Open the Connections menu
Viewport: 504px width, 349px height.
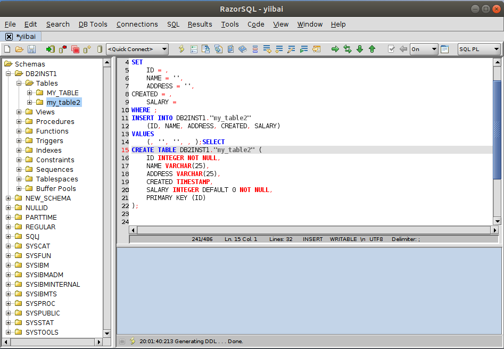coord(137,24)
